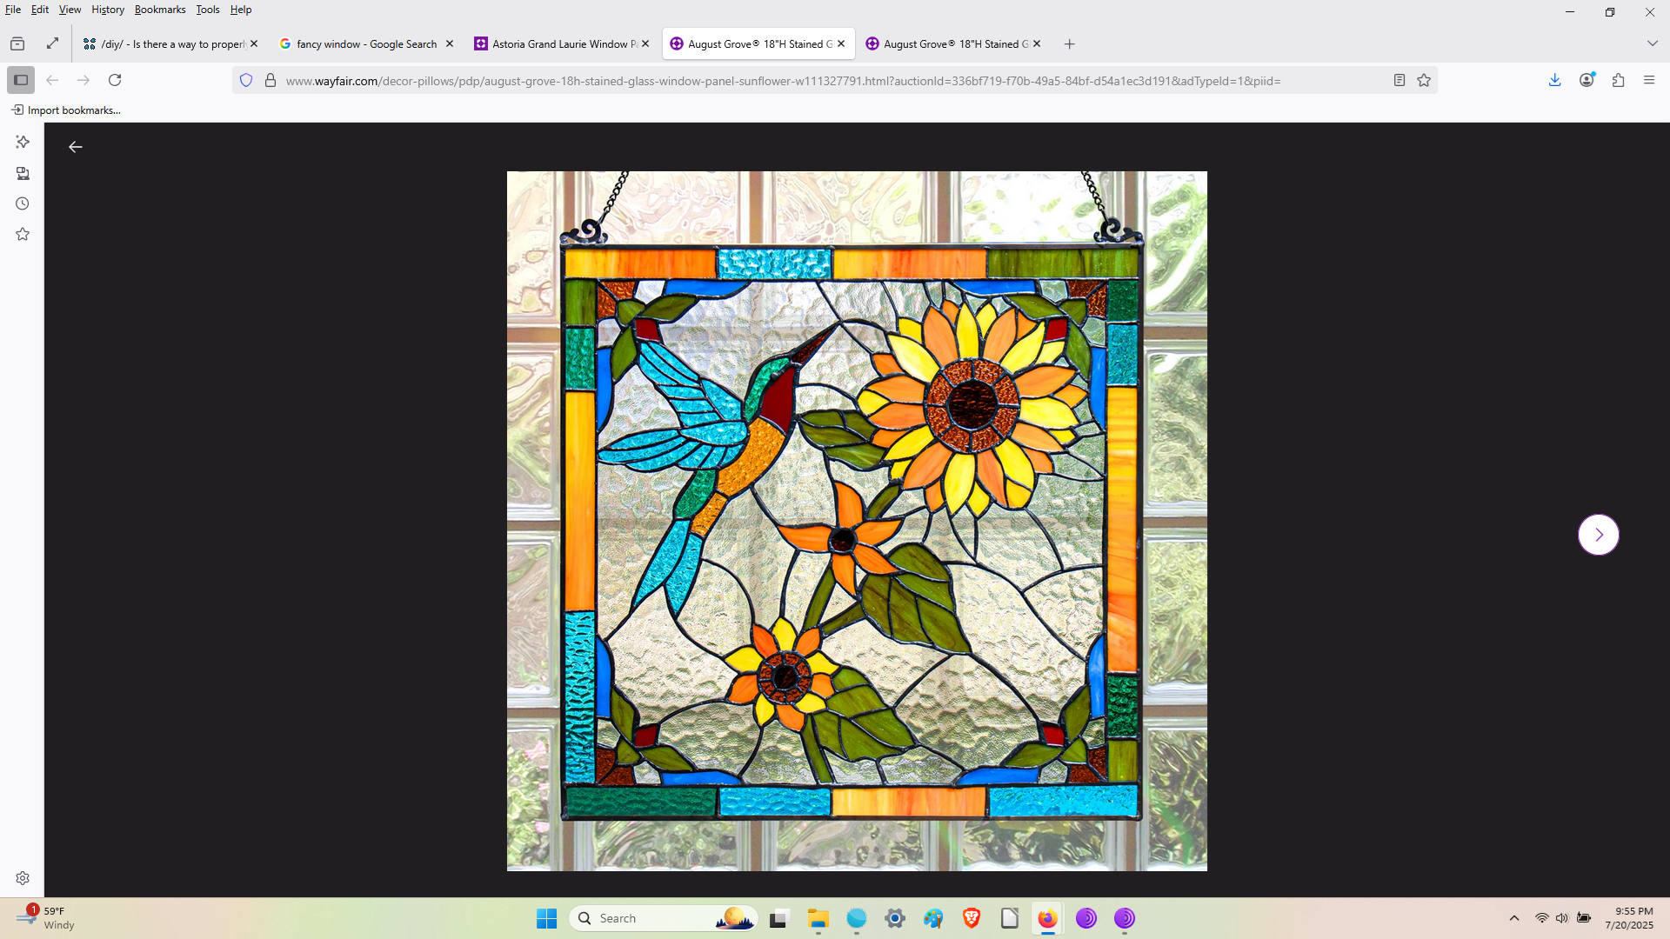Show hidden system tray icons

pos(1514,918)
